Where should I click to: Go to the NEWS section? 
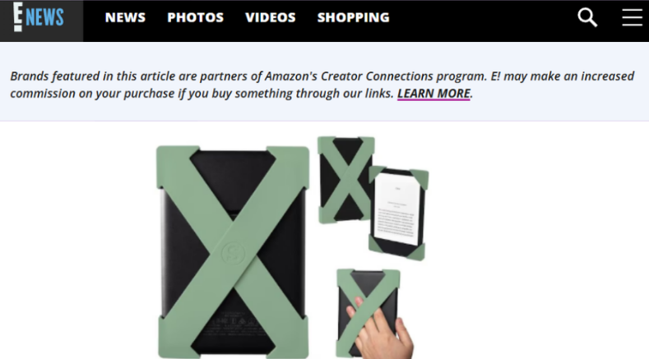[125, 17]
